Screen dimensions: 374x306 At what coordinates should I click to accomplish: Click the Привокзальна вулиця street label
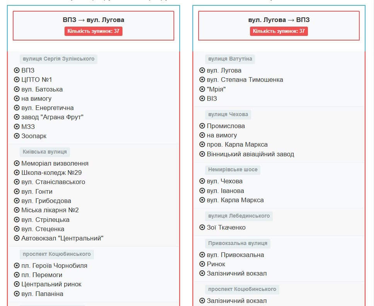pos(238,243)
